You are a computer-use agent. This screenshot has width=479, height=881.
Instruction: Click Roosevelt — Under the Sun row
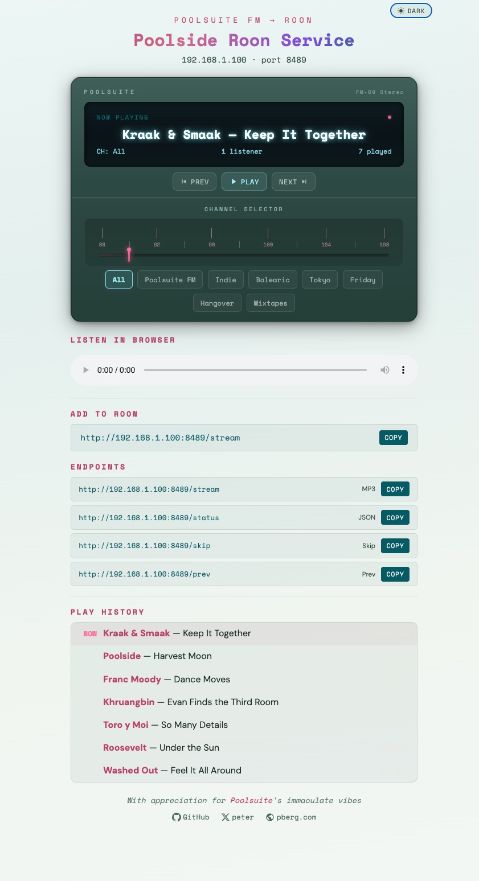[x=244, y=747]
